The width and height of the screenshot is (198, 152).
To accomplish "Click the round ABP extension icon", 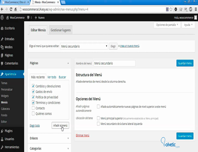I will (191, 9).
